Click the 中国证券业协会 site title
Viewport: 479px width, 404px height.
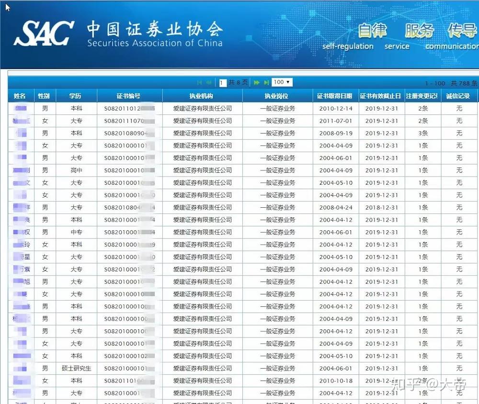coord(155,29)
